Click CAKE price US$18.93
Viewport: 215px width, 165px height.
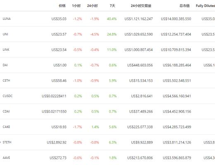(x=59, y=127)
